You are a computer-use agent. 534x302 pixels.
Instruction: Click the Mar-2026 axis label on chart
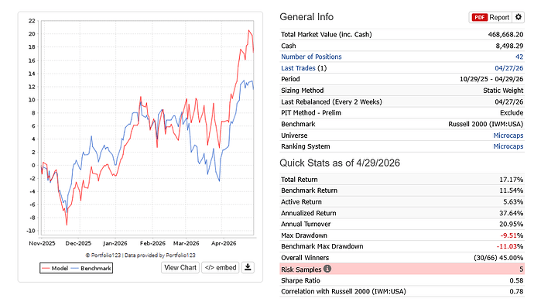click(x=186, y=243)
